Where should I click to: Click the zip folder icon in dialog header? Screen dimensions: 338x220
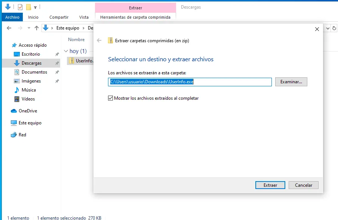click(110, 40)
